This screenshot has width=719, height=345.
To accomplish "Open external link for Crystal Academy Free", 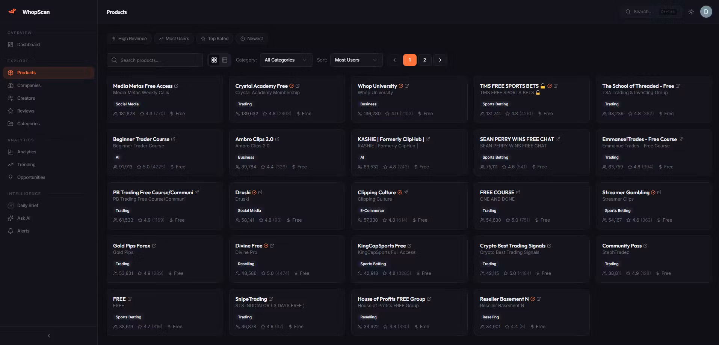I will 298,86.
